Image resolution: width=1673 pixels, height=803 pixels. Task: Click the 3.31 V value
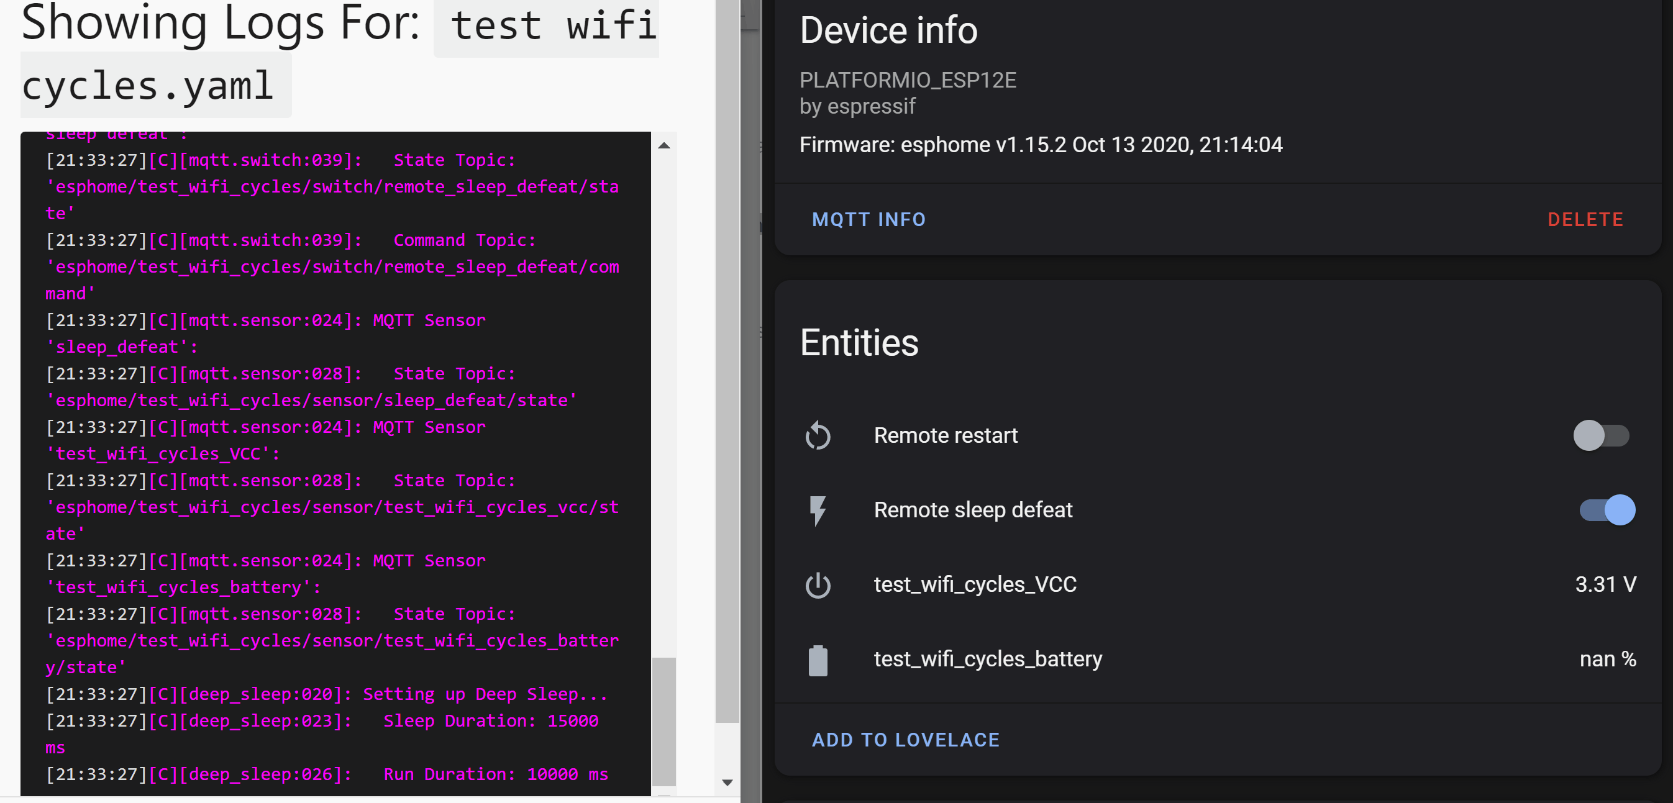[x=1605, y=585]
